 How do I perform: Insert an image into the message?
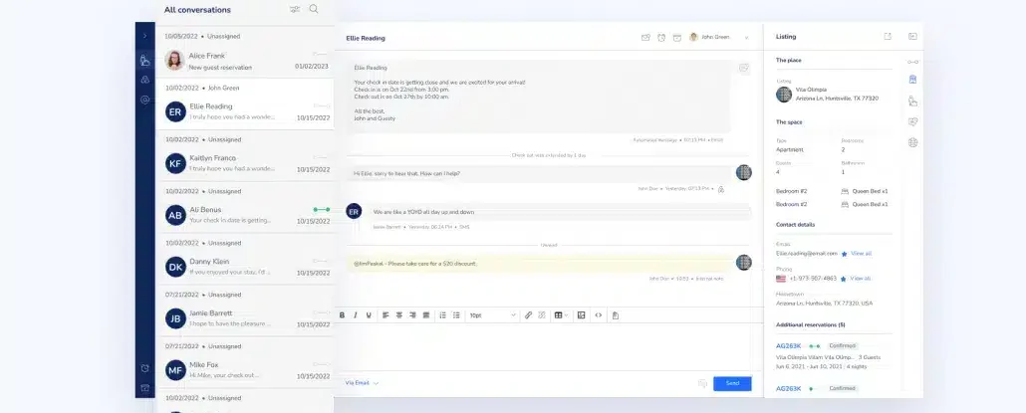tap(581, 315)
